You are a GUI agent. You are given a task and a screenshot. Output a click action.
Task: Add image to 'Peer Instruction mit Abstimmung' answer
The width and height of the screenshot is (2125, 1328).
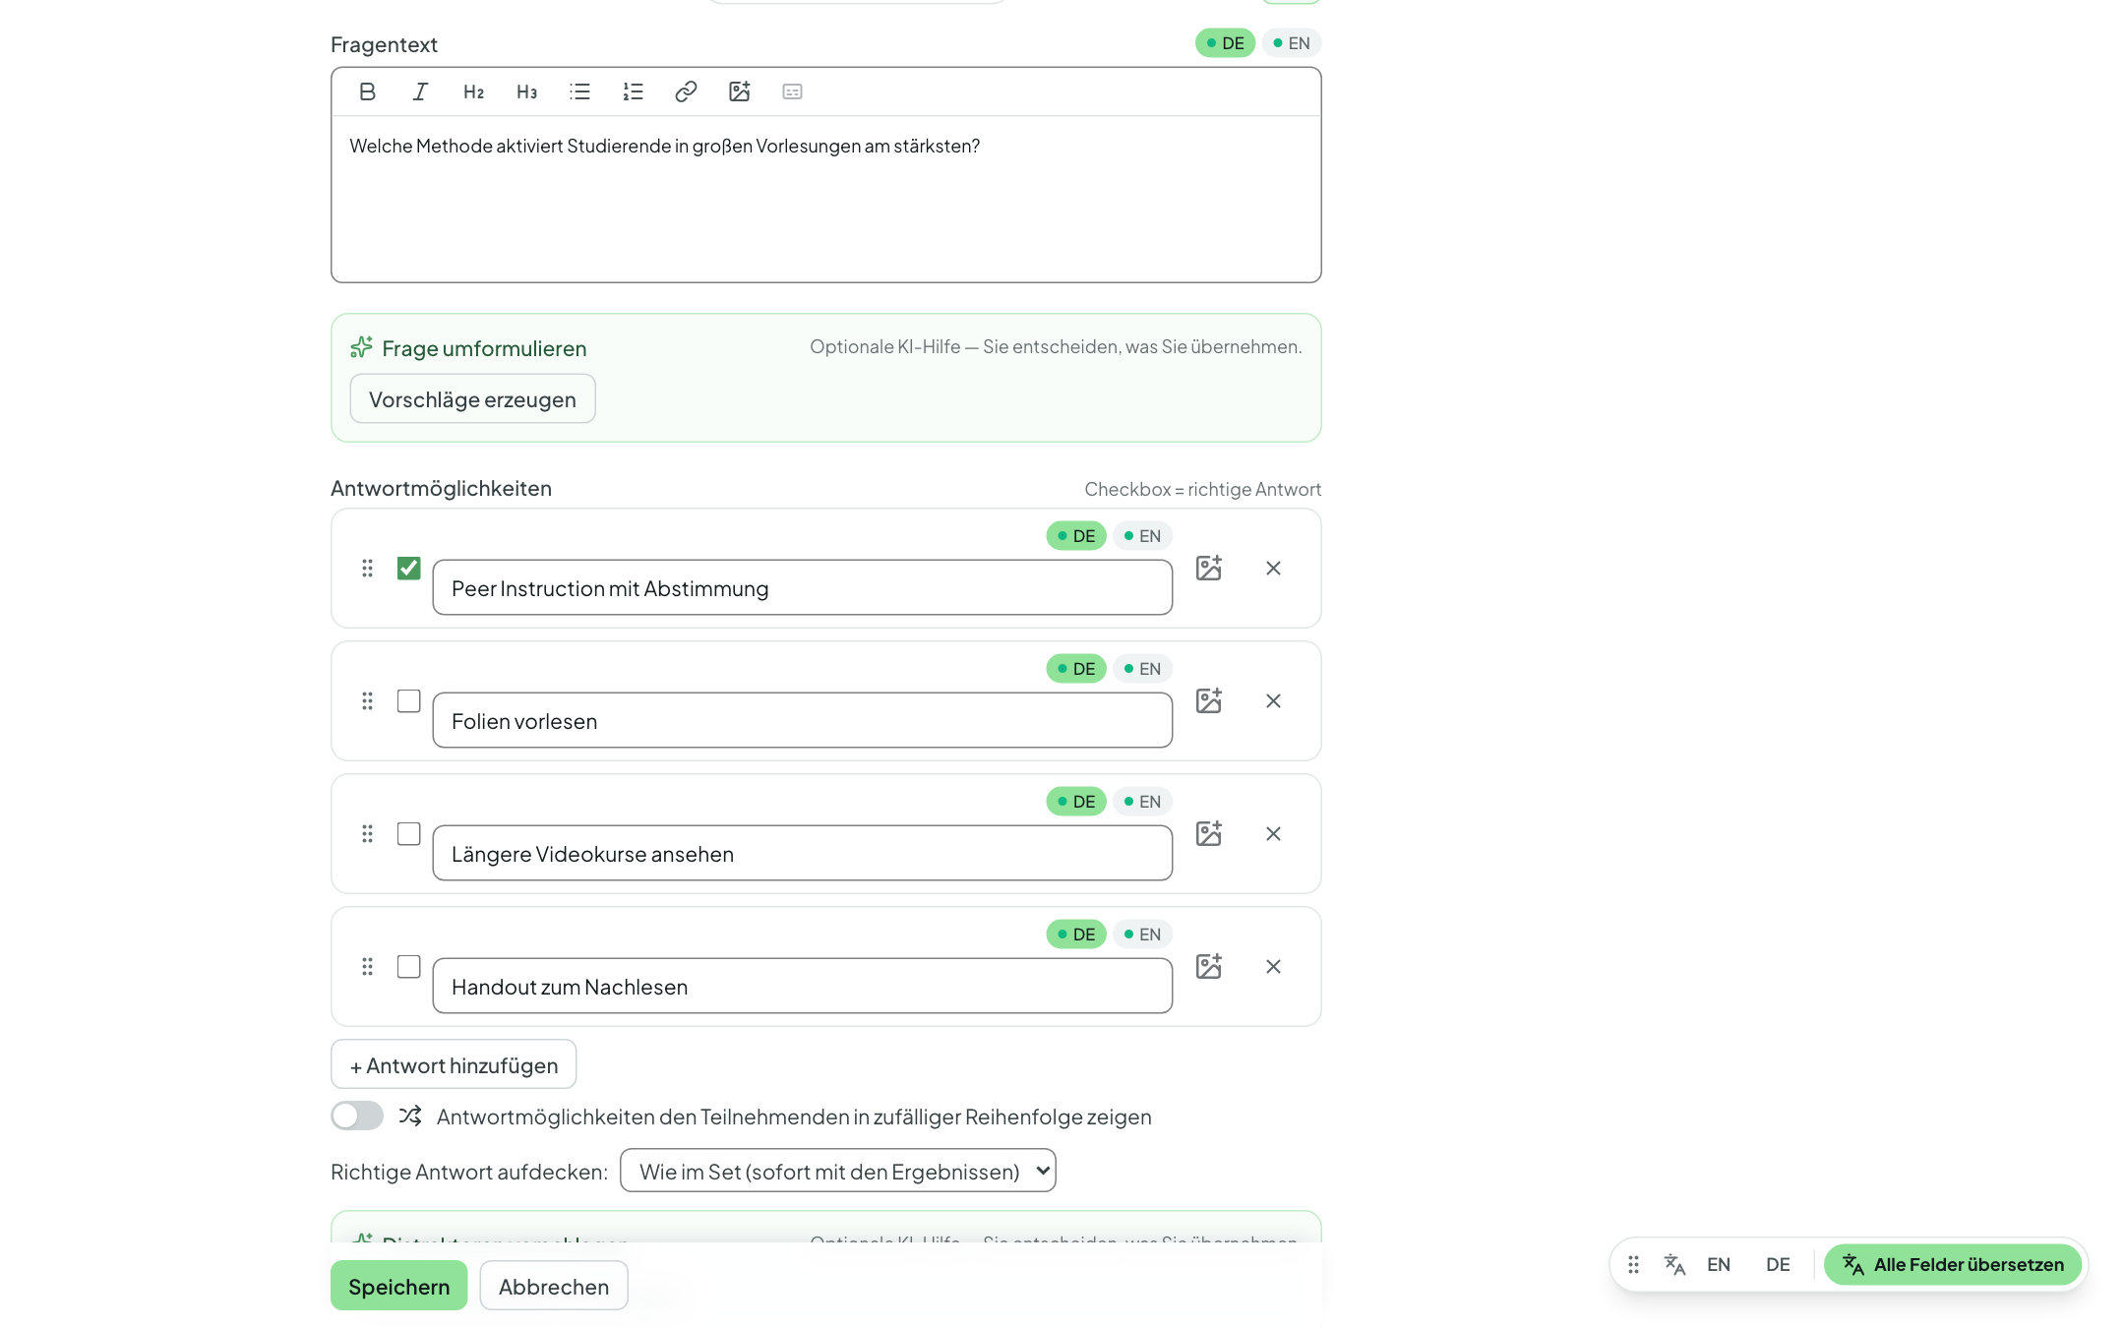click(x=1208, y=568)
